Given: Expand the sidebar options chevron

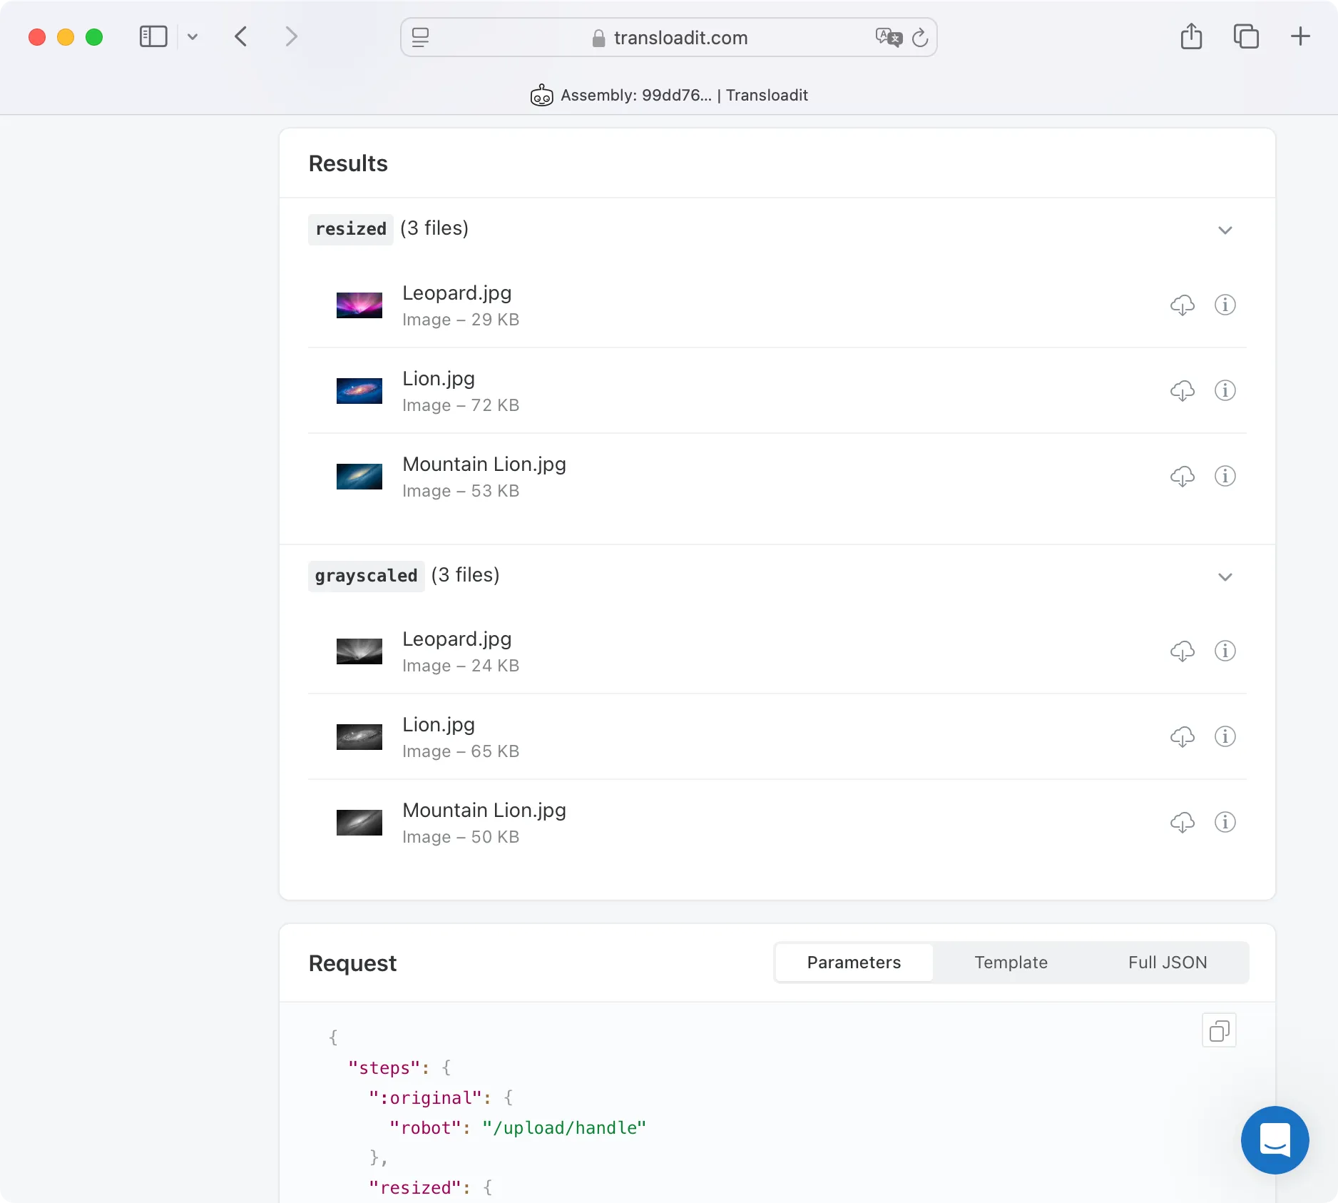Looking at the screenshot, I should tap(193, 36).
